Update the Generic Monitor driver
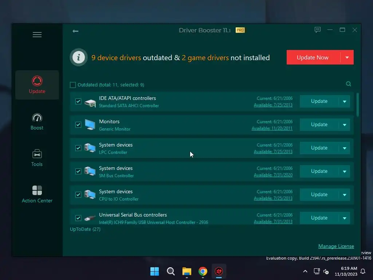The image size is (373, 280). (319, 125)
